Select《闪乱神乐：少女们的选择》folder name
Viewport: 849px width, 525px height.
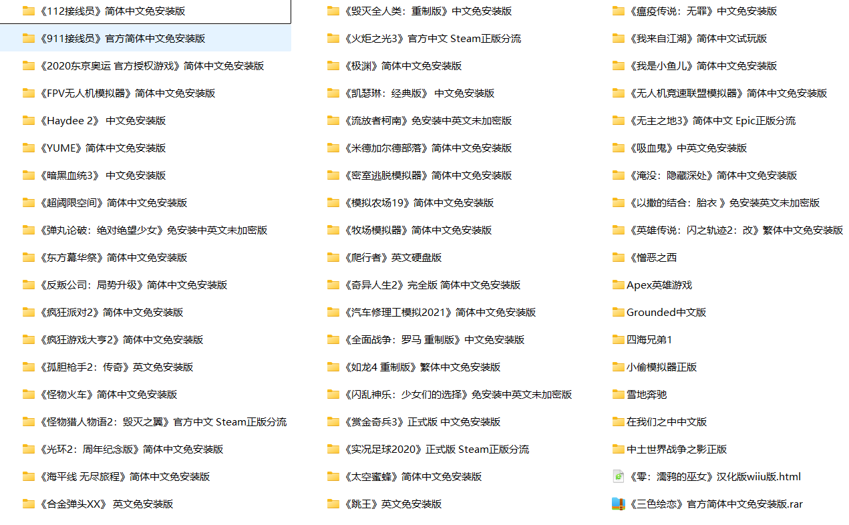coord(458,394)
